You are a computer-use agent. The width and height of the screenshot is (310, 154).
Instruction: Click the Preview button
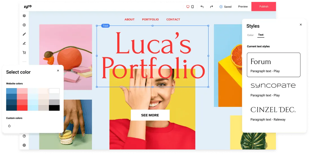pyautogui.click(x=243, y=6)
